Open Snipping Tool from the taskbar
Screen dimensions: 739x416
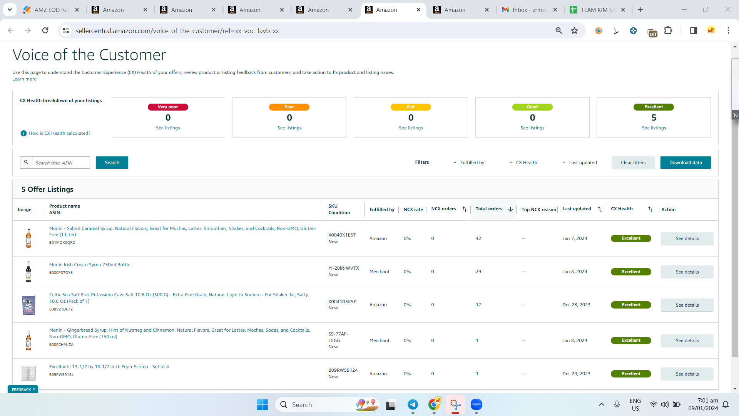point(455,404)
